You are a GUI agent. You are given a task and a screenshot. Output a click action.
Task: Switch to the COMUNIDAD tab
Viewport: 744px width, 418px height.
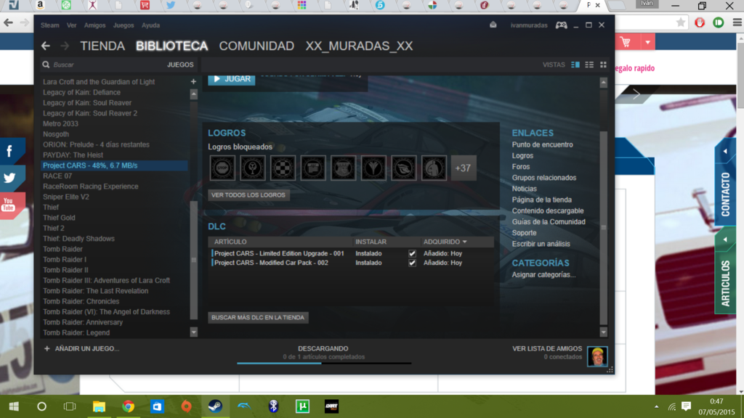coord(256,46)
